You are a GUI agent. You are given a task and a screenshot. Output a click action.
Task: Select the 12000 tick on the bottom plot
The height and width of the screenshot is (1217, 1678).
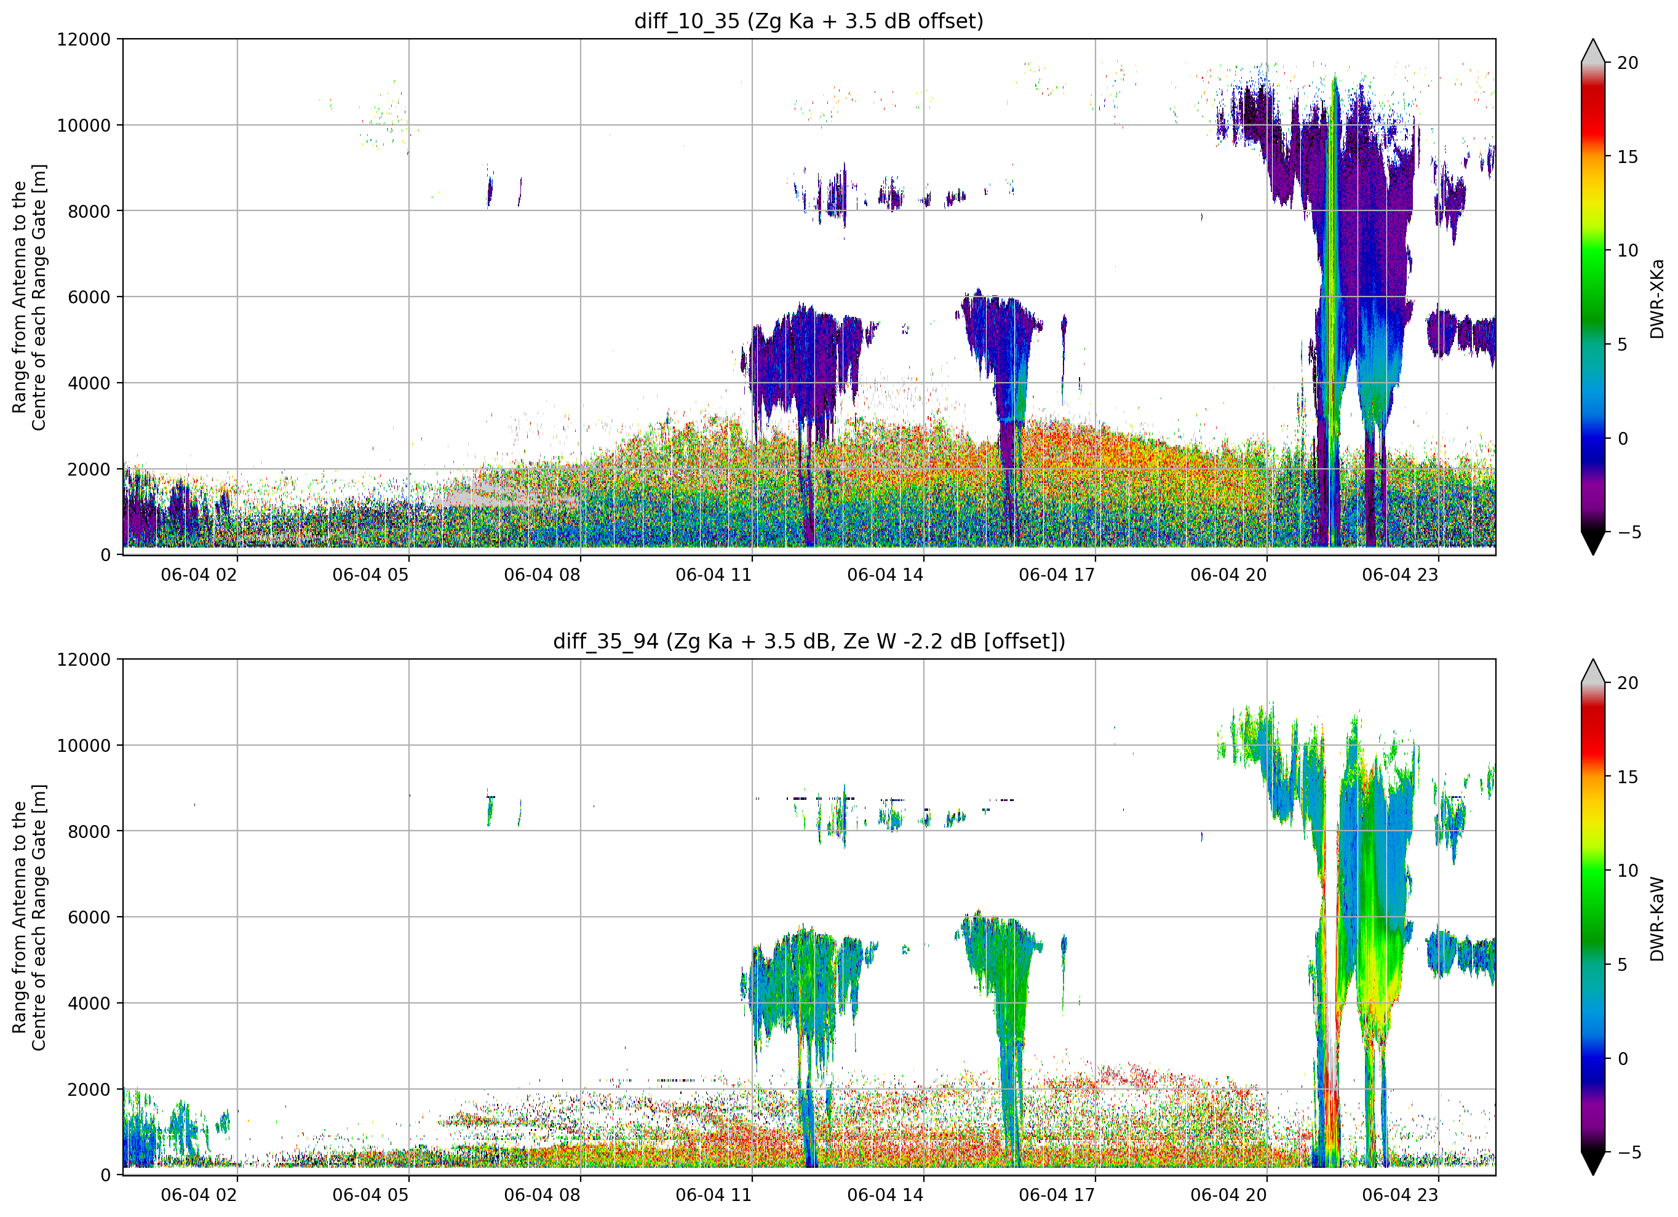pyautogui.click(x=84, y=660)
